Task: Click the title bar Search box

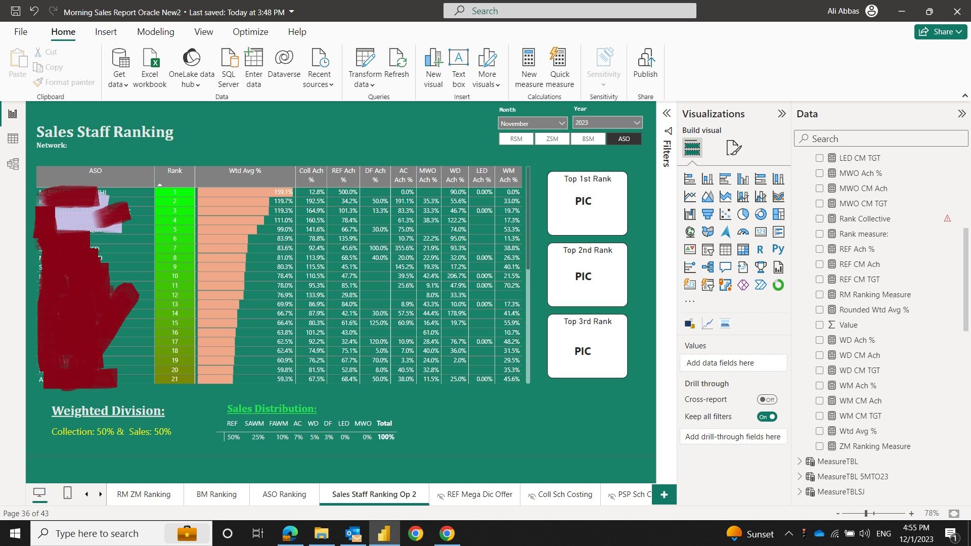Action: click(569, 11)
